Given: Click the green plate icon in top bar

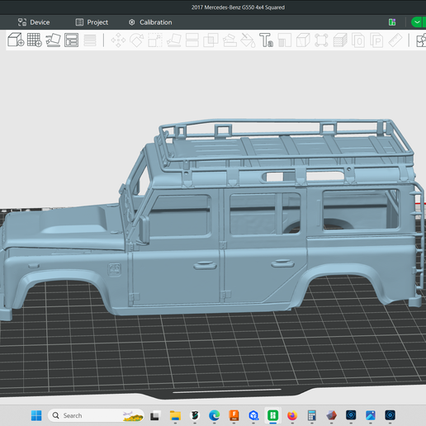Looking at the screenshot, I should 392,22.
